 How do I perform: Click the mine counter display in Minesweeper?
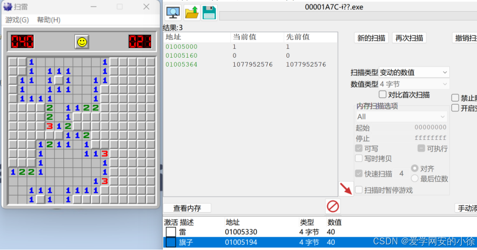22,42
